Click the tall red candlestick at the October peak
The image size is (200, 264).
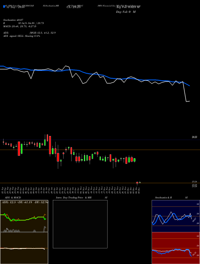coord(50,145)
